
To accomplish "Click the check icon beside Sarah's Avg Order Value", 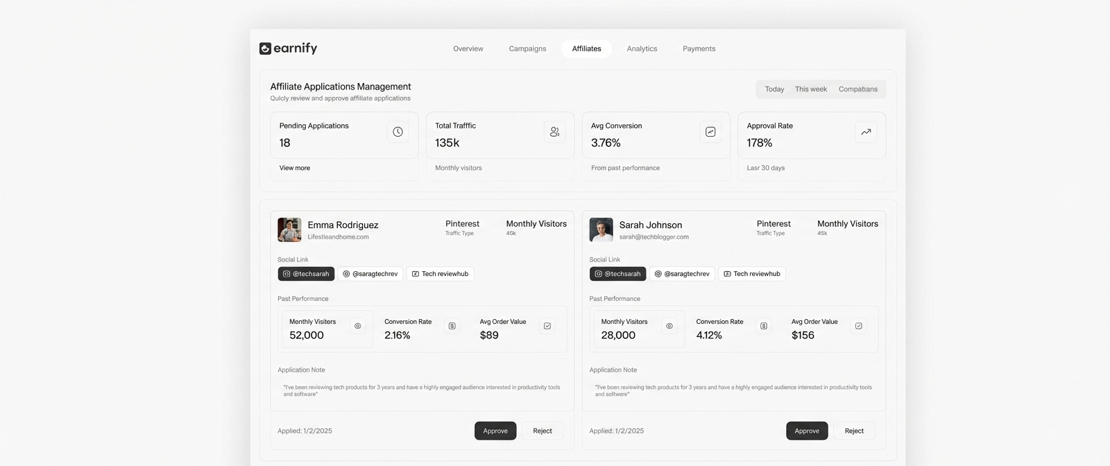I will (x=859, y=326).
